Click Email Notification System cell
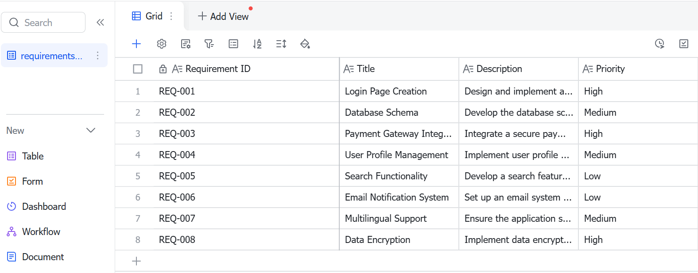The image size is (698, 273). 399,197
